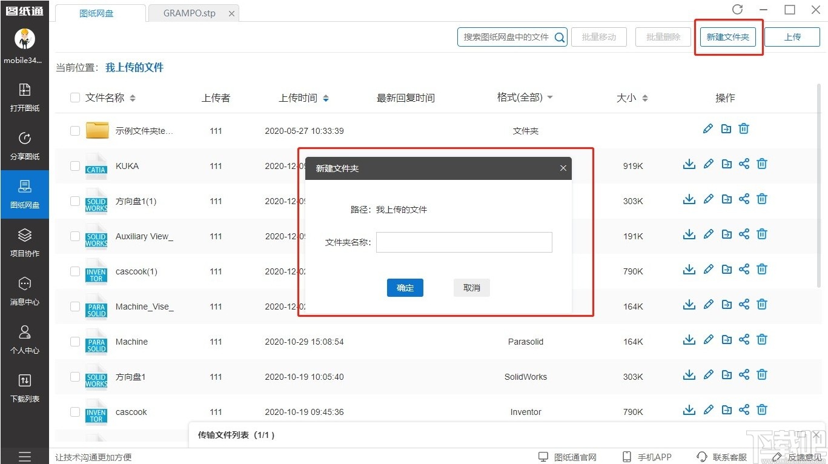Viewport: 828px width, 464px height.
Task: Rename the Auxiliary View_ file with pencil icon
Action: (708, 234)
